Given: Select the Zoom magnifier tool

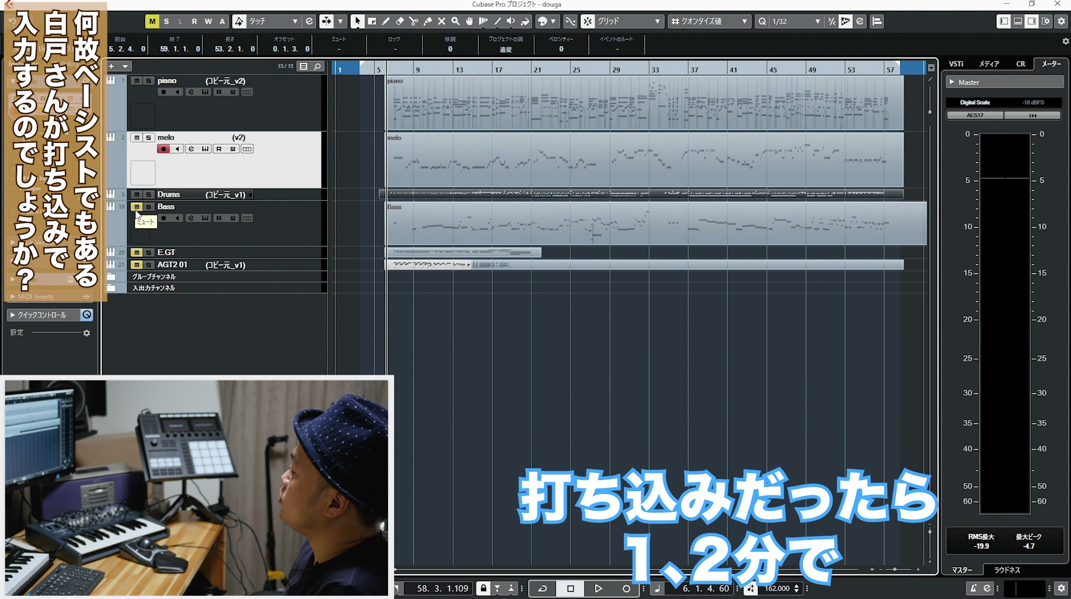Looking at the screenshot, I should coord(455,21).
